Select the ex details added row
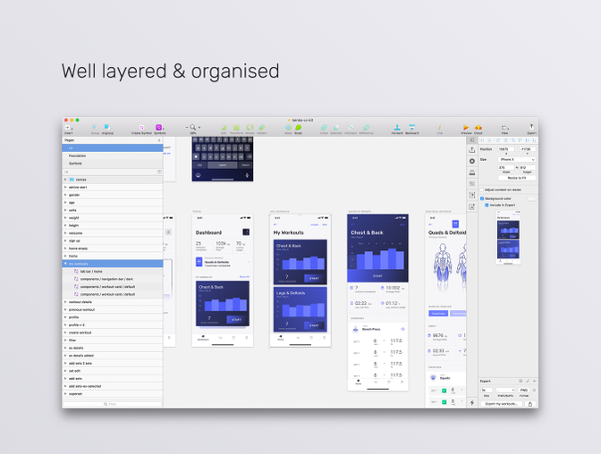Screen dimensions: 601x454 [113, 356]
